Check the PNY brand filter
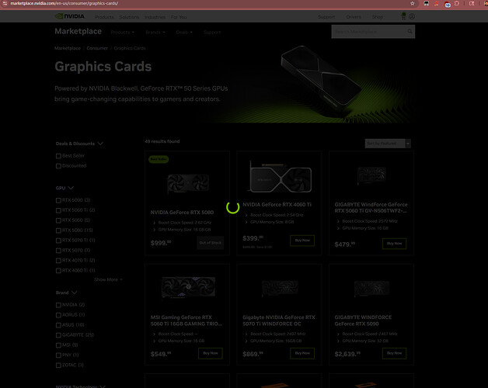 [58, 355]
